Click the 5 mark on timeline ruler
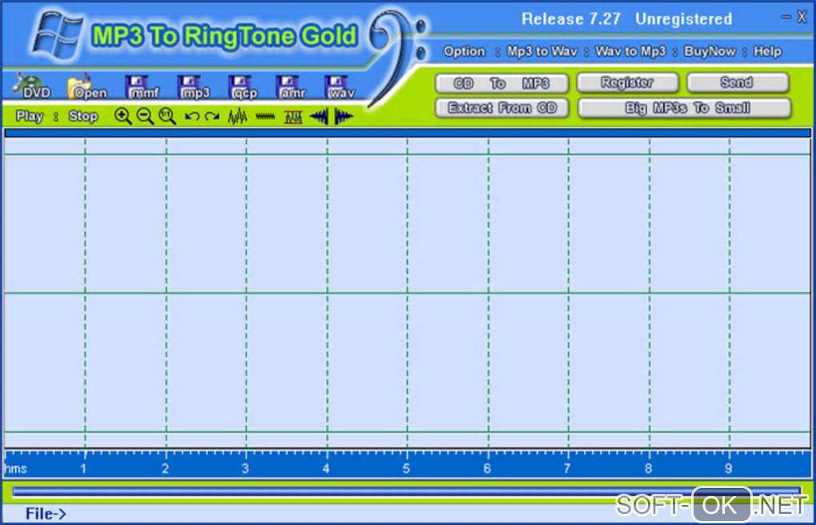 coord(406,468)
